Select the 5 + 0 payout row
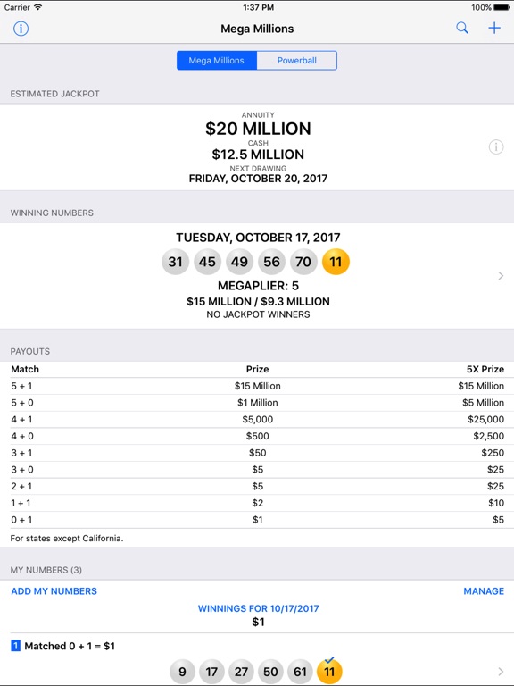 coord(257,403)
